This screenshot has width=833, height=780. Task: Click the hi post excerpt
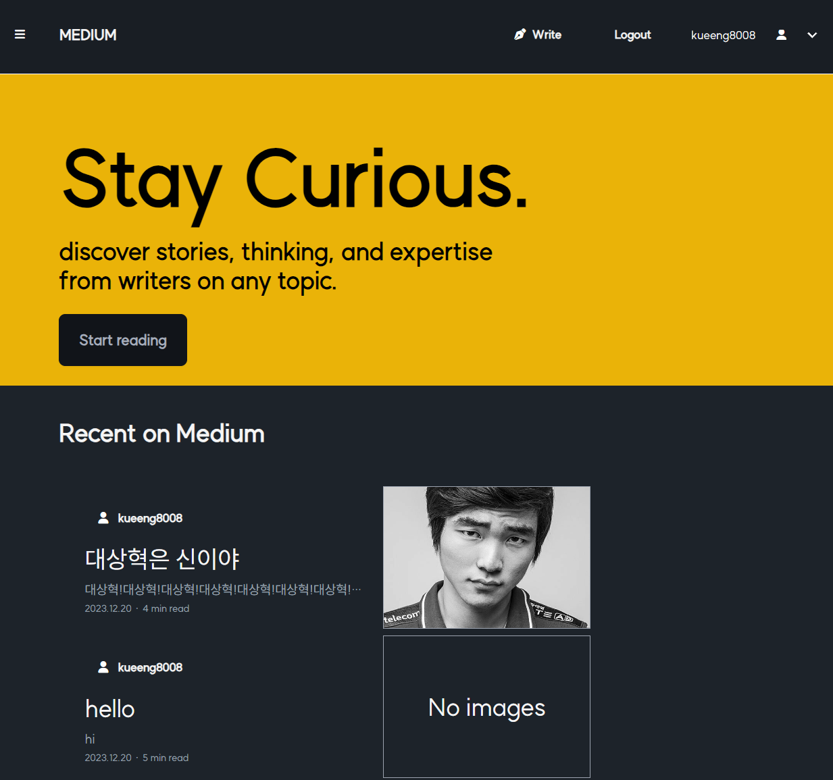coord(90,739)
